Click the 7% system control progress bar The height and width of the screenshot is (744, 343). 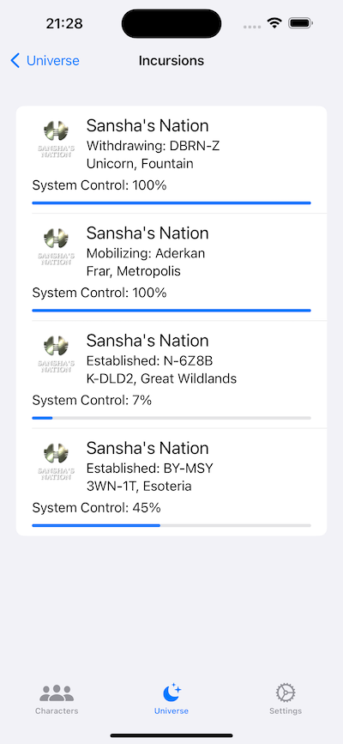pos(171,418)
